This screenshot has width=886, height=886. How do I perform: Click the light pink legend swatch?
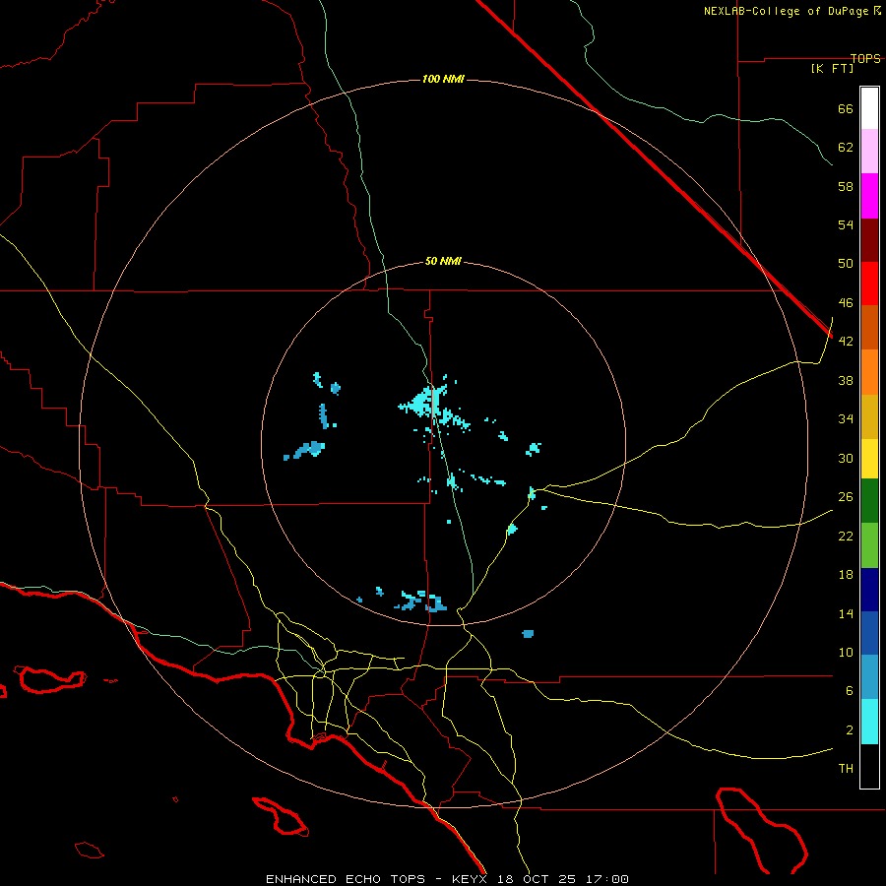[869, 151]
